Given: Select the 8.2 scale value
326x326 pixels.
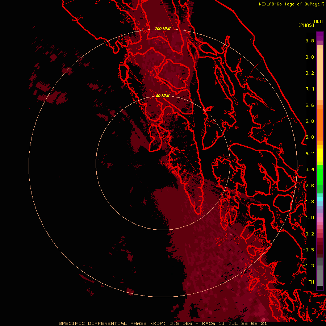Looking at the screenshot, I should coord(310,73).
